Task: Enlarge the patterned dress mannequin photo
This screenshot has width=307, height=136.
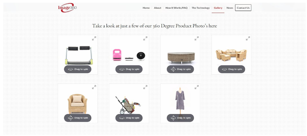Action: click(197, 87)
